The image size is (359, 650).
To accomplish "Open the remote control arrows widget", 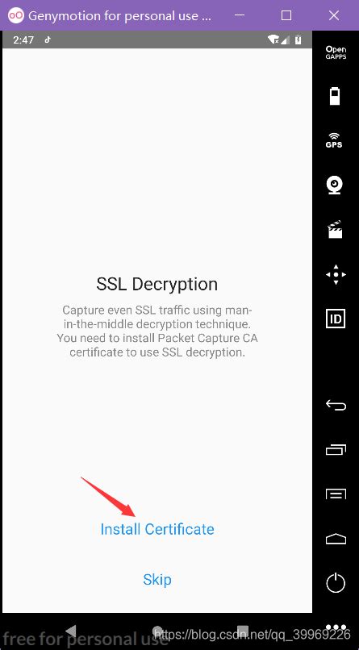I will tap(336, 274).
